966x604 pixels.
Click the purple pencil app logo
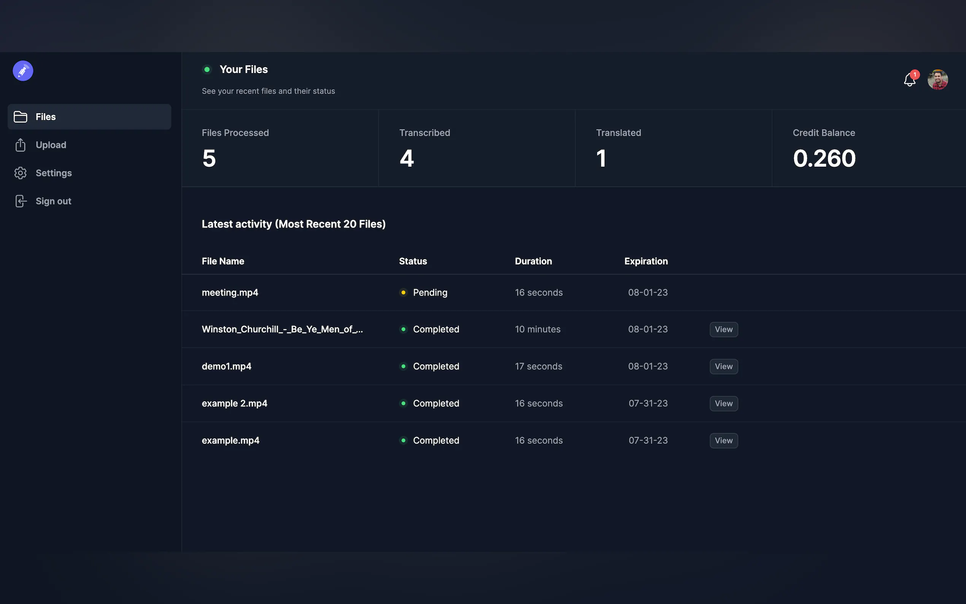tap(23, 71)
